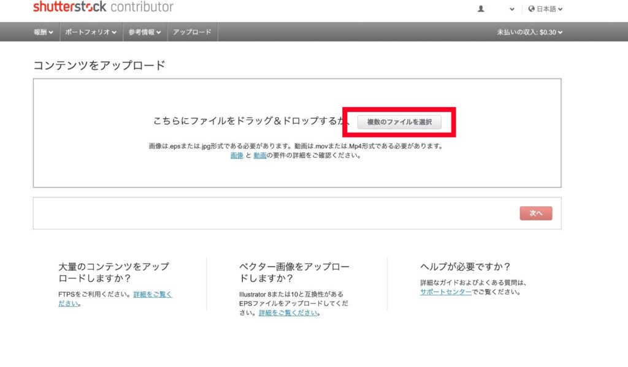
Task: Open EPS 詳細をご覧ください link
Action: pos(288,313)
